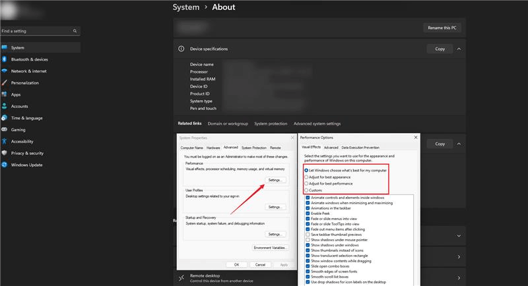Open Domain or workgroup link
Screen dimensions: 528x286
(x=228, y=124)
